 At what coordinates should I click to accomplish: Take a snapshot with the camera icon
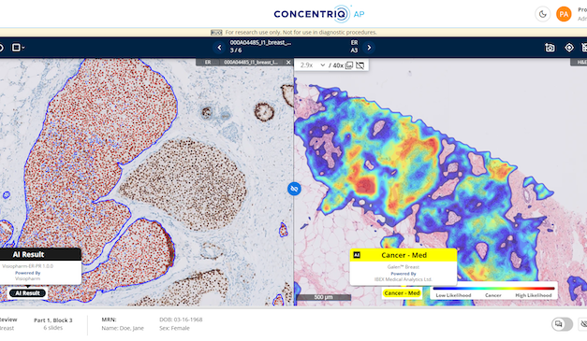[x=550, y=48]
